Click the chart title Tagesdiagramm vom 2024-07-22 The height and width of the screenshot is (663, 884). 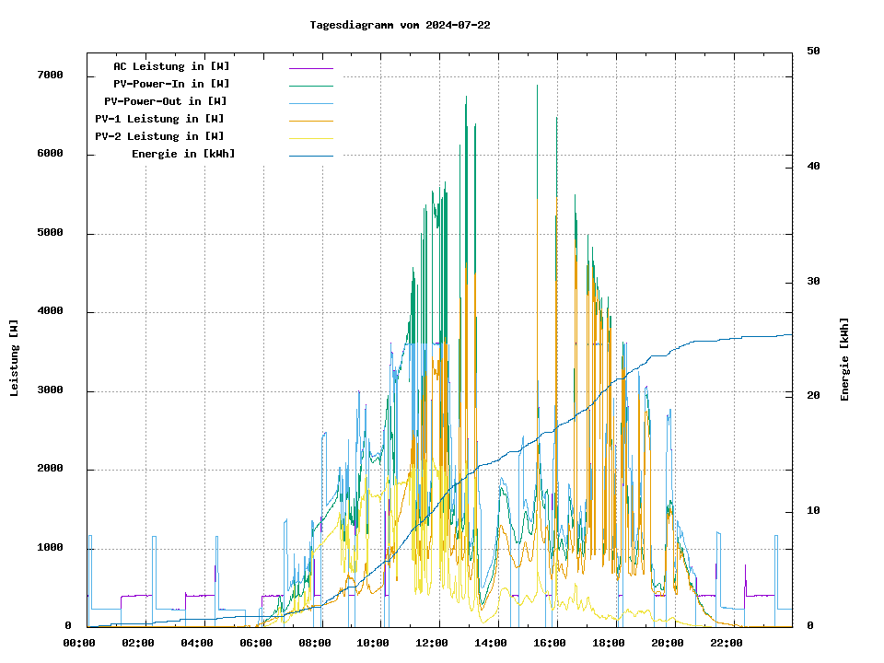pyautogui.click(x=400, y=25)
